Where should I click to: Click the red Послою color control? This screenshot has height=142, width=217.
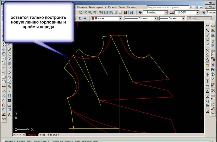click(x=106, y=18)
